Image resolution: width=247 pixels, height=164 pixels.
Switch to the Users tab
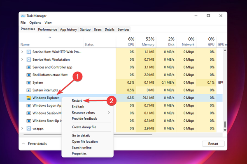click(x=98, y=30)
